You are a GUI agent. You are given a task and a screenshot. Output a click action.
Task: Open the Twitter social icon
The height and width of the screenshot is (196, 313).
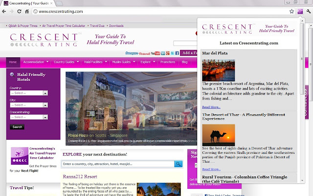coord(172,53)
